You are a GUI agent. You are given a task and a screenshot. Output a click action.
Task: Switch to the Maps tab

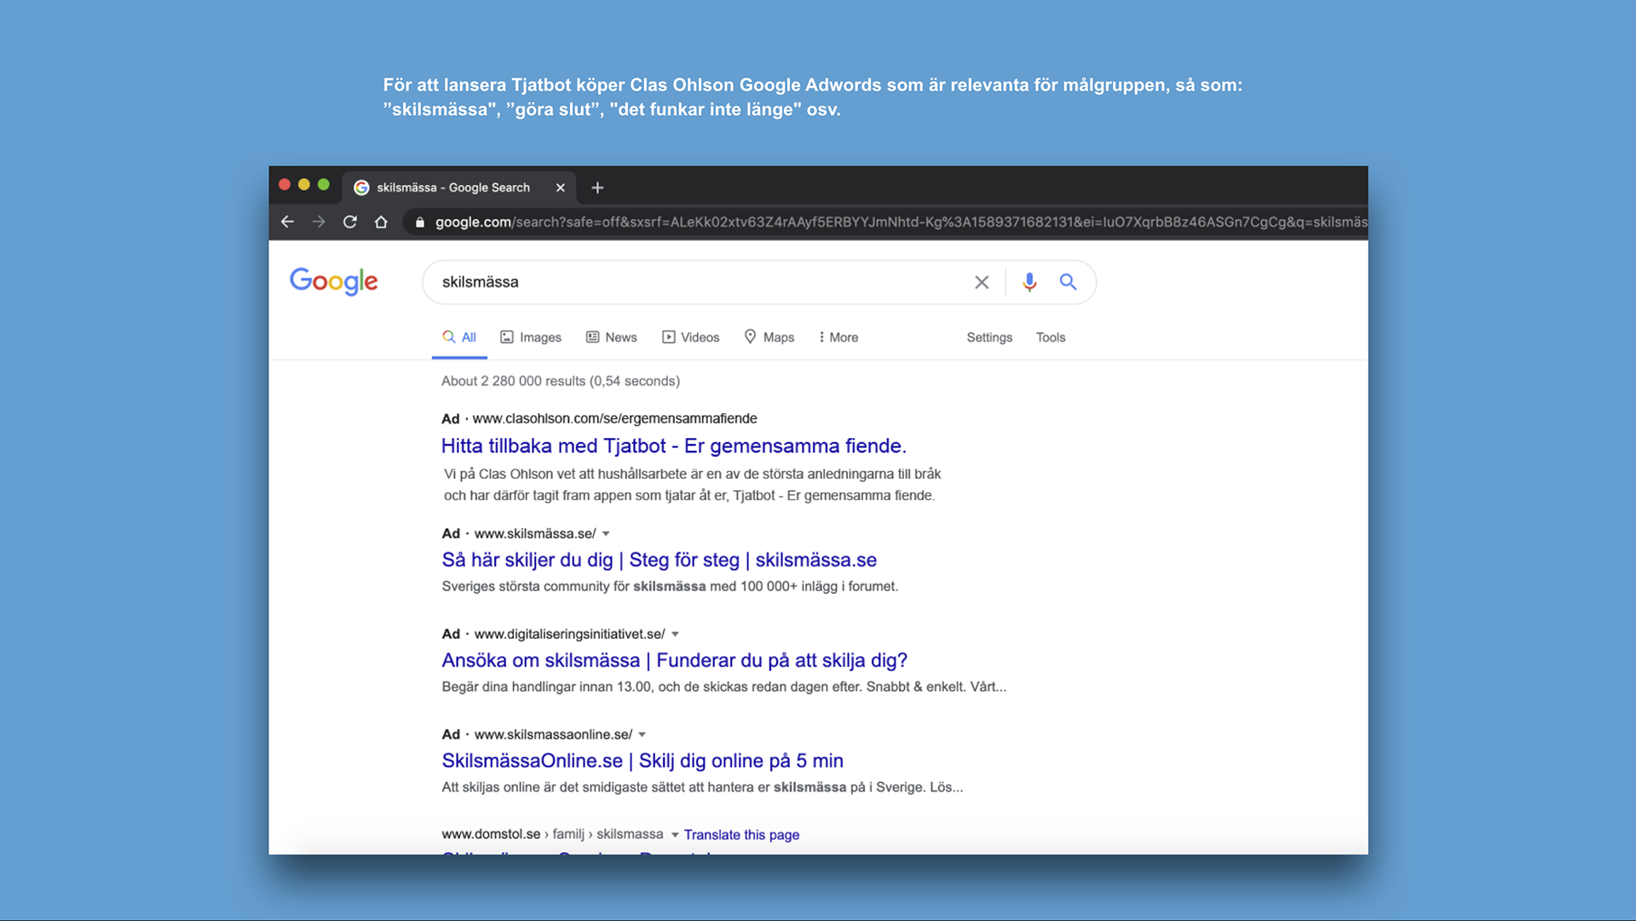[769, 337]
